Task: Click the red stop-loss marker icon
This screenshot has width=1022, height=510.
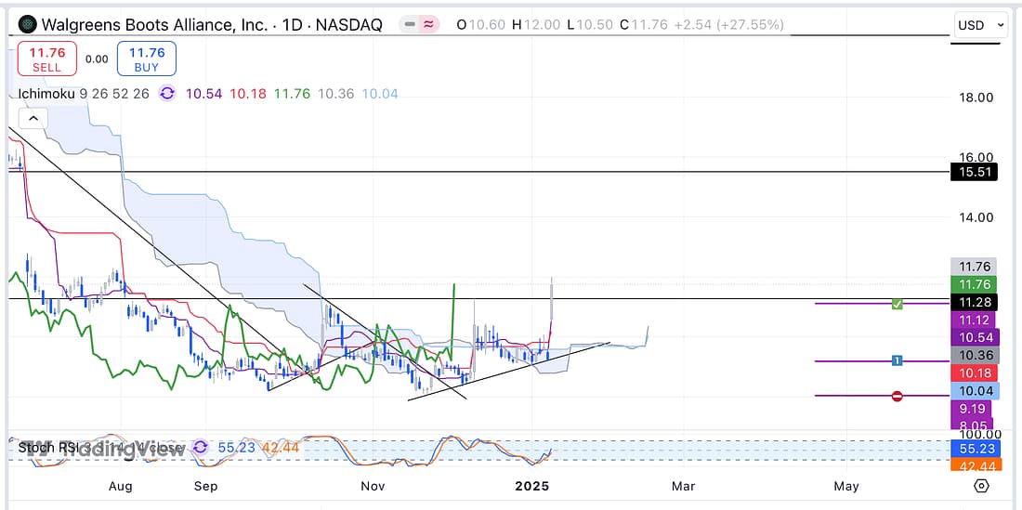Action: point(897,396)
